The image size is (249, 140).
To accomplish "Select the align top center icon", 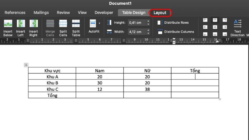I will 215,20.
